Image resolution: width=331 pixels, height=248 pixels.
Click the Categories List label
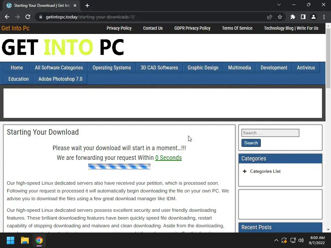pos(265,171)
